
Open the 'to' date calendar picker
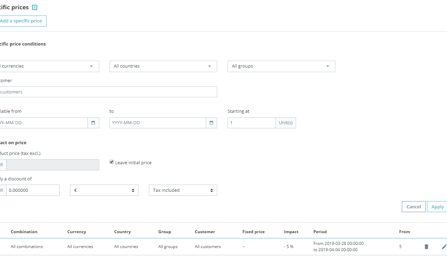coord(212,123)
